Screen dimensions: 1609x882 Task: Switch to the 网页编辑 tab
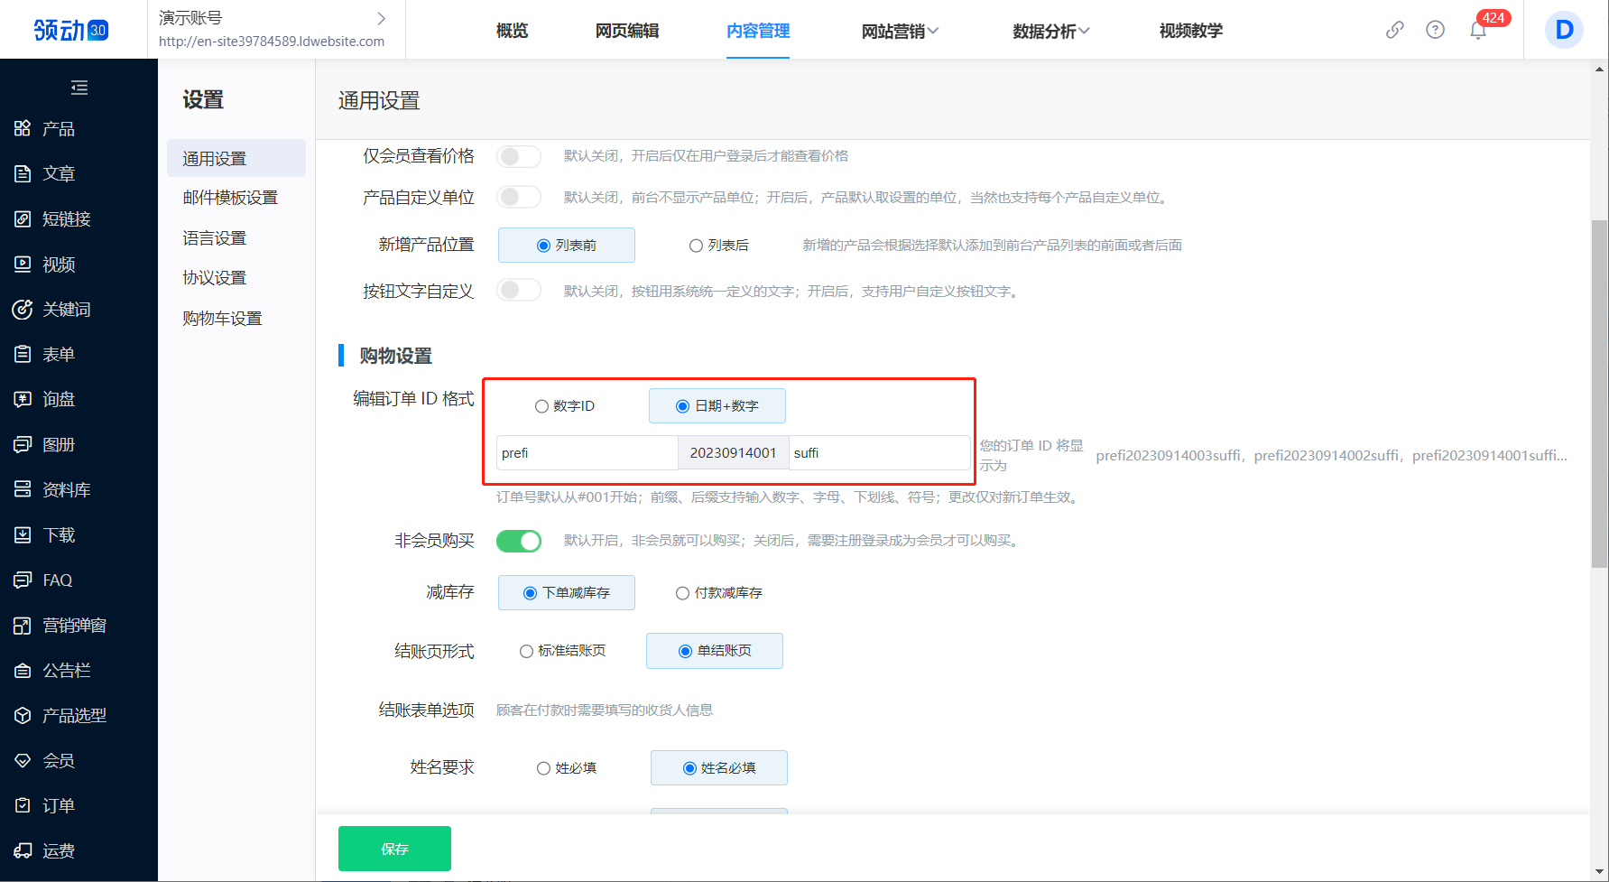[x=627, y=31]
